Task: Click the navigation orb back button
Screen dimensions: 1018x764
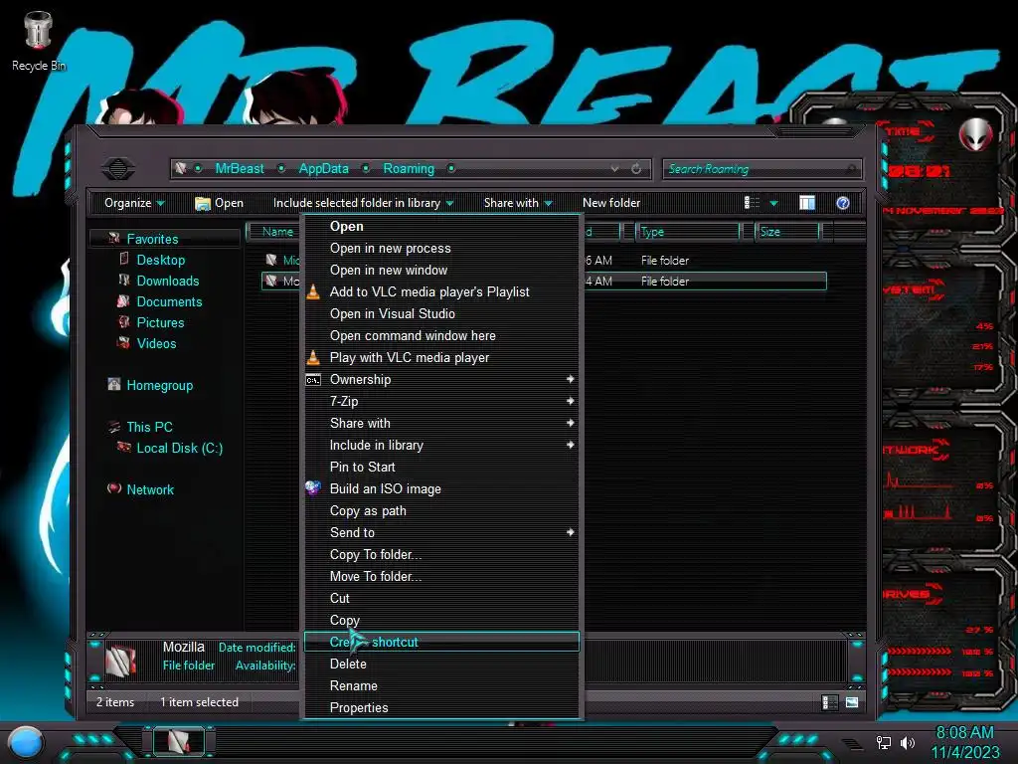Action: (x=118, y=169)
